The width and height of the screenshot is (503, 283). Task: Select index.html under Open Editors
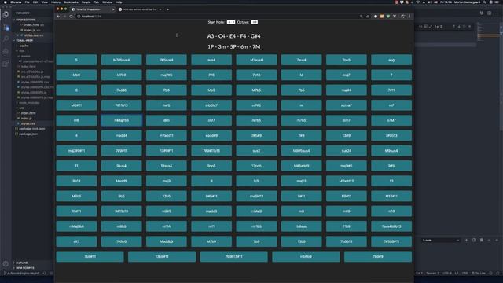pos(31,24)
